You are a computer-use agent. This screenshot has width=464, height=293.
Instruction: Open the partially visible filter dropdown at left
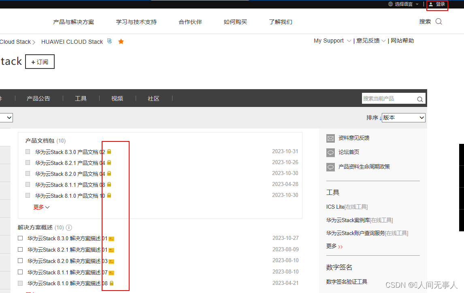coord(6,118)
